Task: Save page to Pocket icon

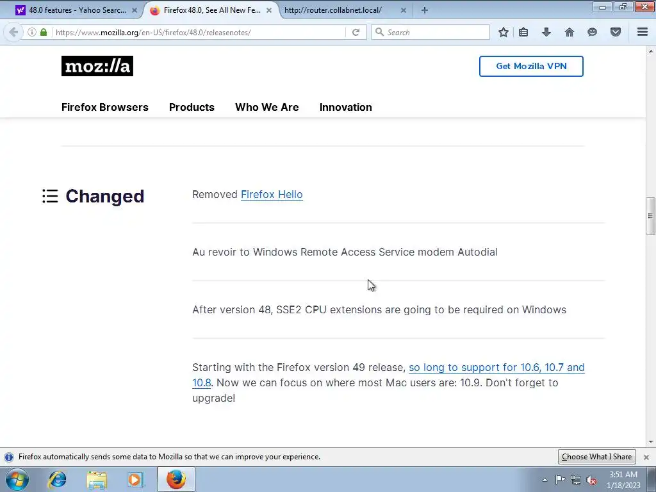Action: [x=616, y=32]
